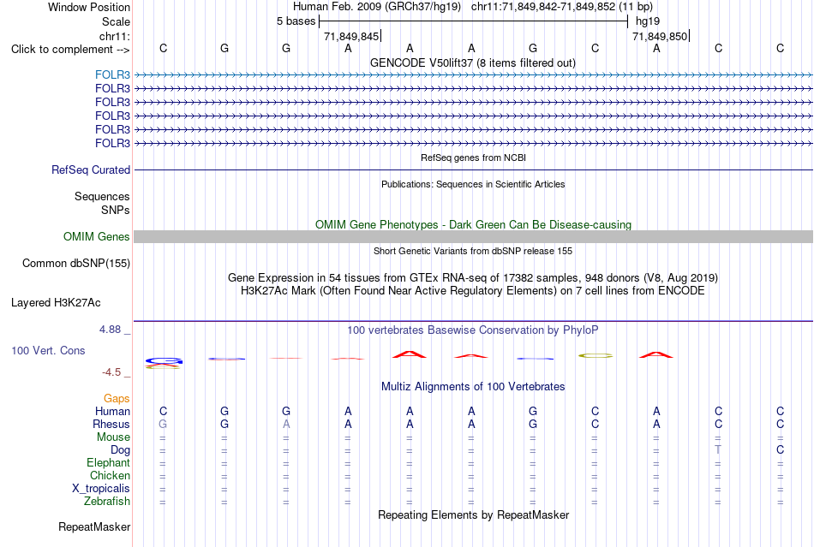Viewport: 814px width, 547px height.
Task: Click the gray T base in Dog row
Action: point(718,450)
